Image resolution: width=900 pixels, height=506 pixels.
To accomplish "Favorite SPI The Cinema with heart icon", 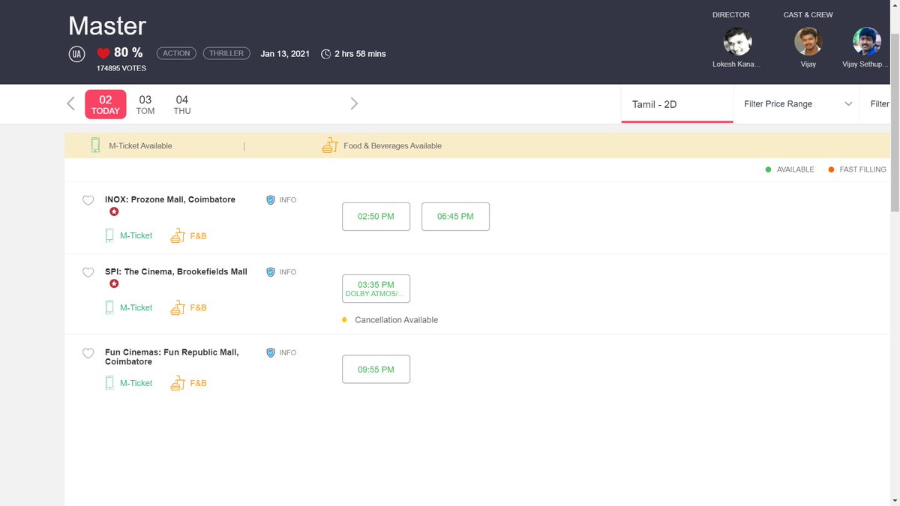I will click(88, 272).
